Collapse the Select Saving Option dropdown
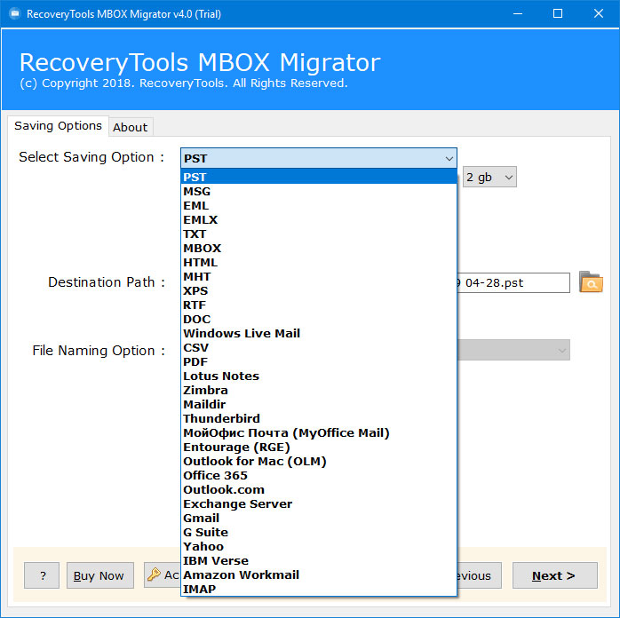 [449, 158]
